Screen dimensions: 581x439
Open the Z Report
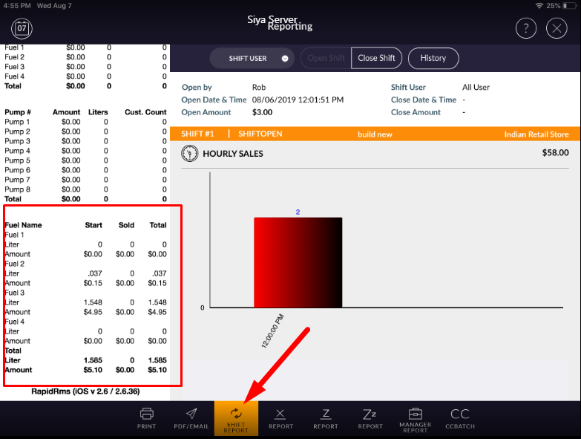coord(325,417)
